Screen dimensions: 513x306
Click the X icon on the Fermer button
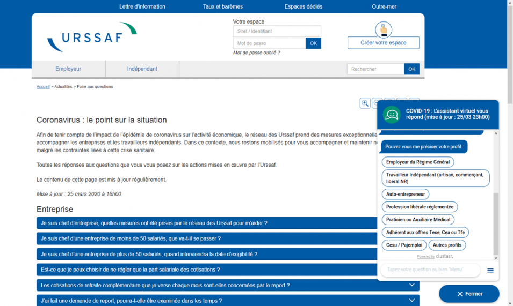click(460, 294)
